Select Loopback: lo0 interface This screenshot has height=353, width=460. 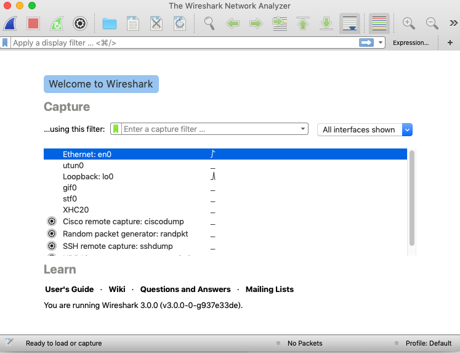[225, 177]
